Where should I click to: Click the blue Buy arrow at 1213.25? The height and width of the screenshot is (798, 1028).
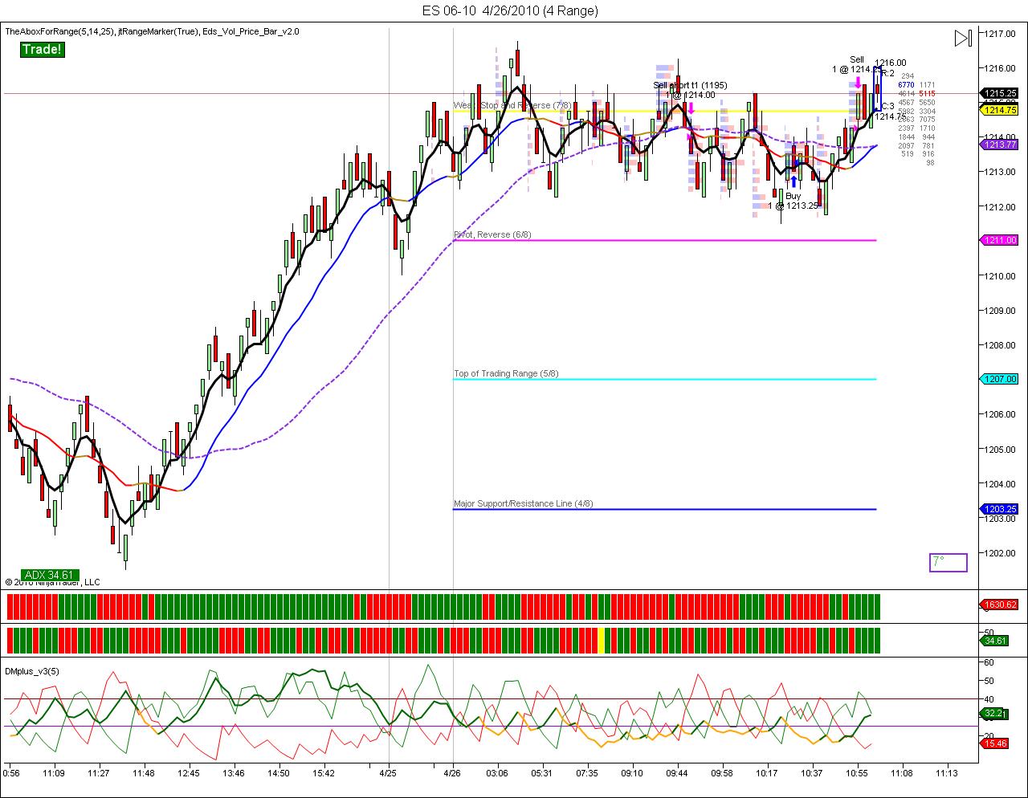coord(793,181)
